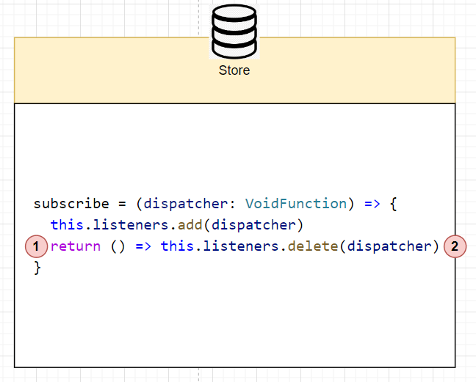Click the opening curly brace after the arrow
Image resolution: width=476 pixels, height=382 pixels.
393,203
